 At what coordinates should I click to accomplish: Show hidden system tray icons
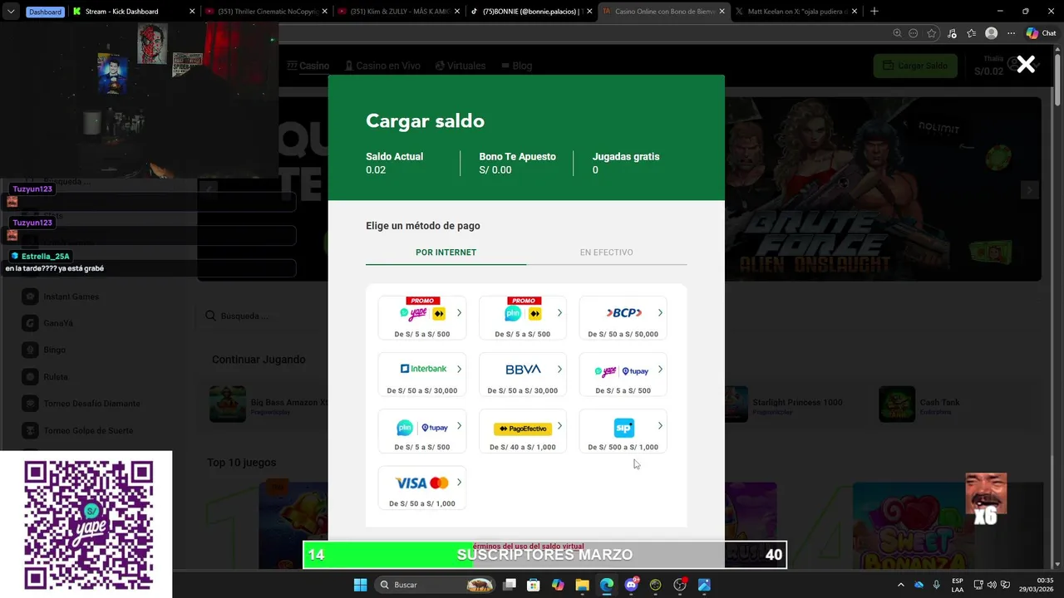901,585
